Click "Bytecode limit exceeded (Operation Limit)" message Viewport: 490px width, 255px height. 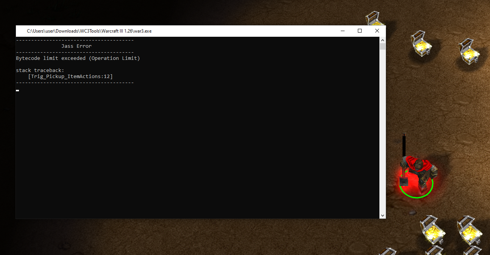coord(78,58)
